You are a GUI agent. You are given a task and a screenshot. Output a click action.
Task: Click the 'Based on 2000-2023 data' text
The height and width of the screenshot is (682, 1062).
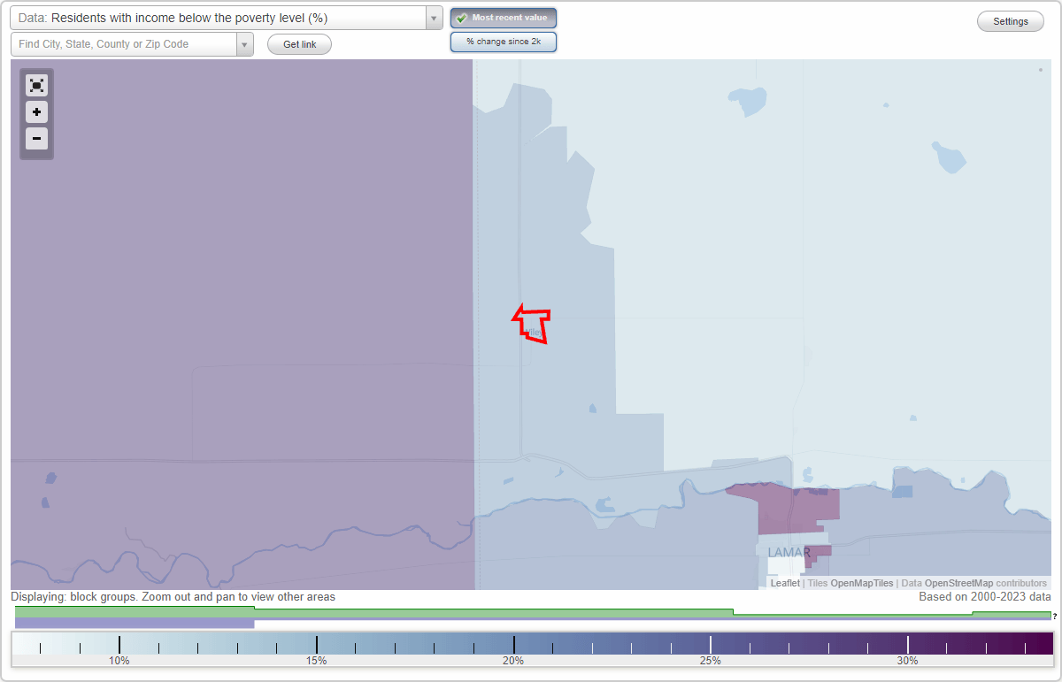click(985, 597)
